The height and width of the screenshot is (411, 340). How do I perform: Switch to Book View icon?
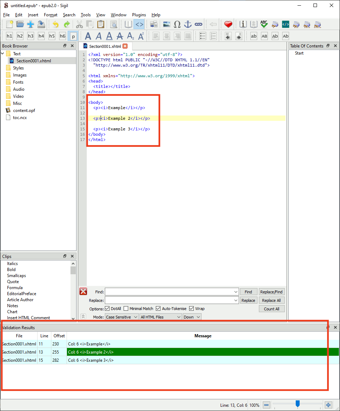128,24
